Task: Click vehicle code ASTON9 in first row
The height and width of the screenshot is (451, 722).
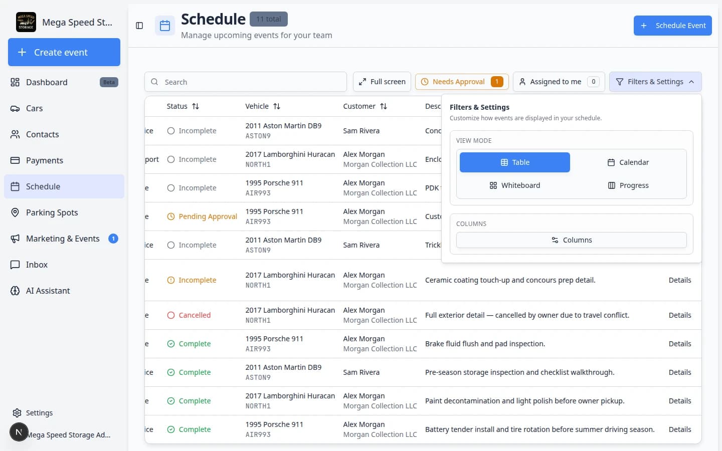Action: click(x=258, y=136)
